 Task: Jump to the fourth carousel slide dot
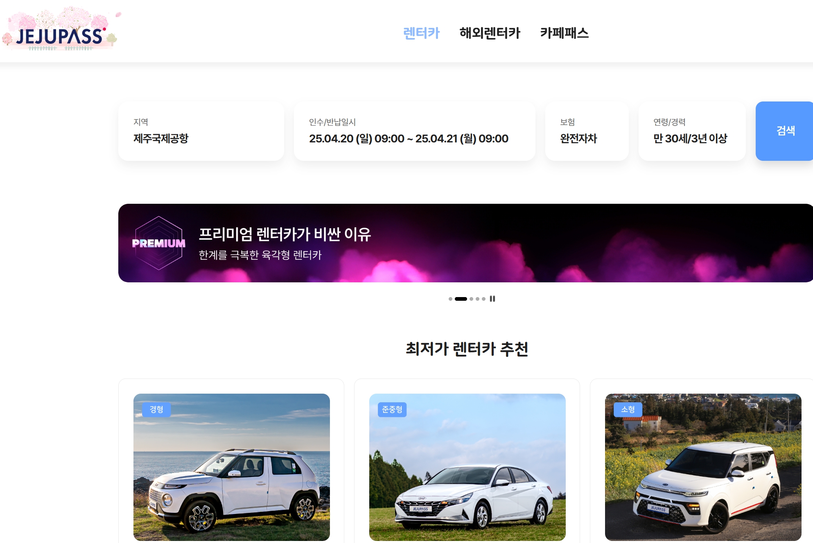(x=477, y=299)
